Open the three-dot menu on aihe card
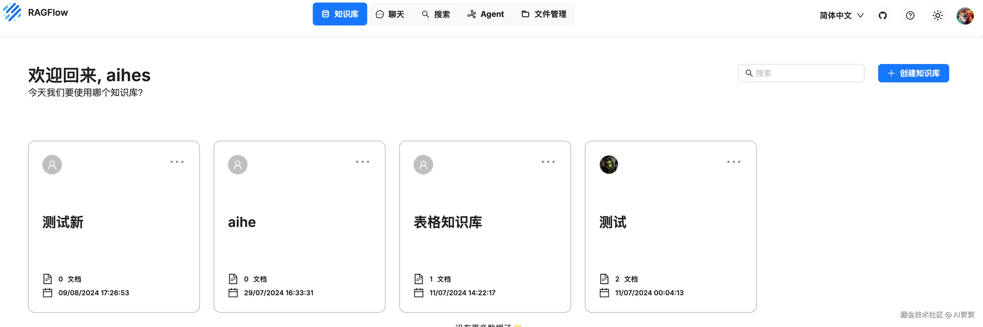This screenshot has width=983, height=327. (x=362, y=162)
